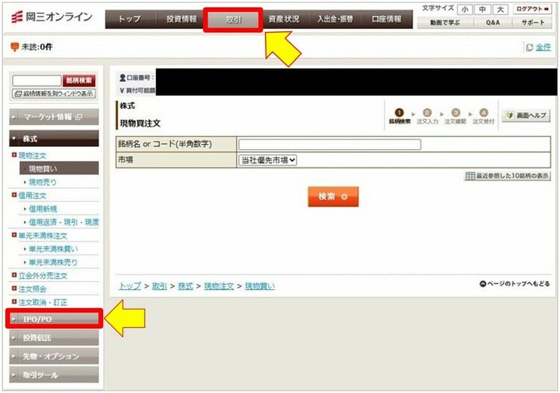Screen dimensions: 560x393
Task: Open 単元未満株売り in the sidebar
Action: click(x=53, y=262)
